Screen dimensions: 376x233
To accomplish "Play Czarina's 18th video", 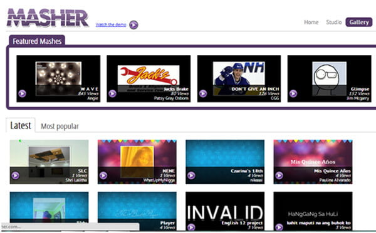I will click(191, 175).
